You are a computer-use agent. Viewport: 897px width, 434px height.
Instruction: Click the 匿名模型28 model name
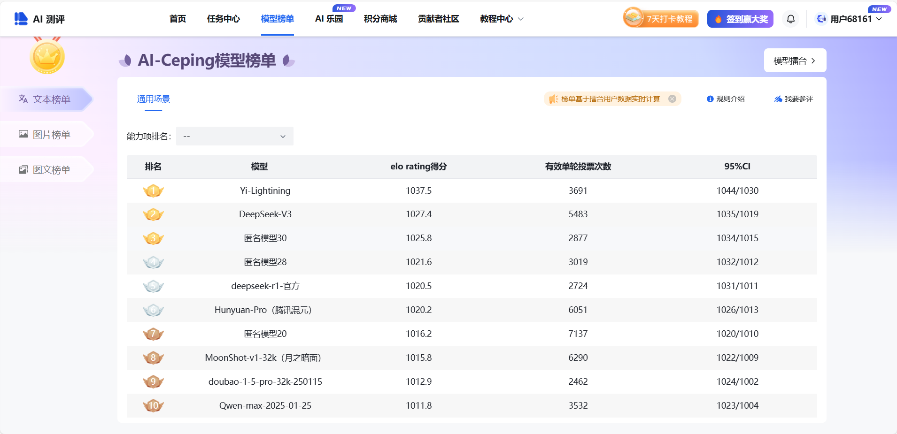(265, 262)
